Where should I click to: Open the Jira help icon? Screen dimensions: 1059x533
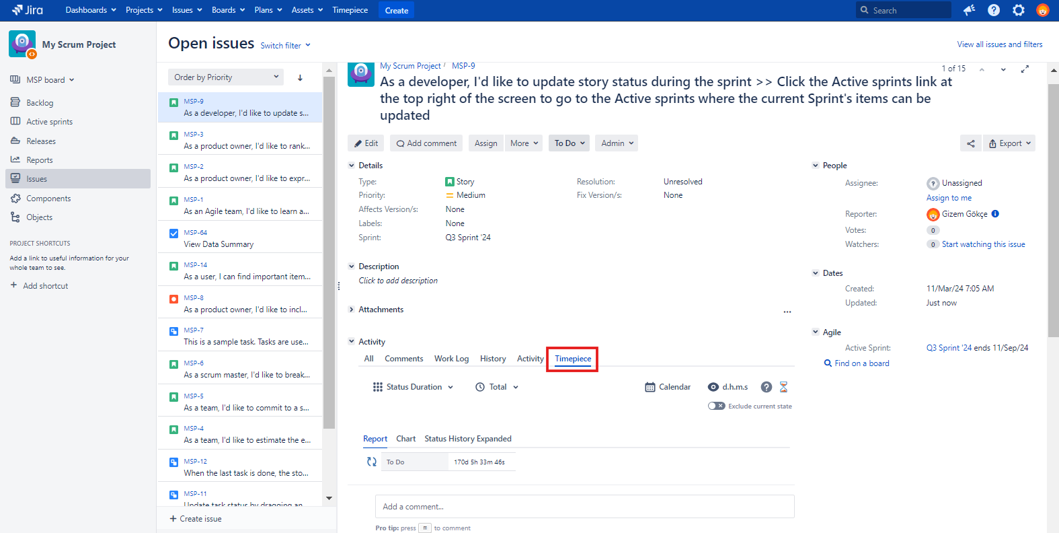click(x=994, y=10)
